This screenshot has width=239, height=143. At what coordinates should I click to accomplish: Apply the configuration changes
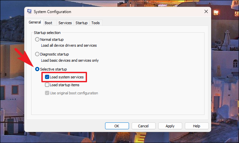tap(170, 126)
